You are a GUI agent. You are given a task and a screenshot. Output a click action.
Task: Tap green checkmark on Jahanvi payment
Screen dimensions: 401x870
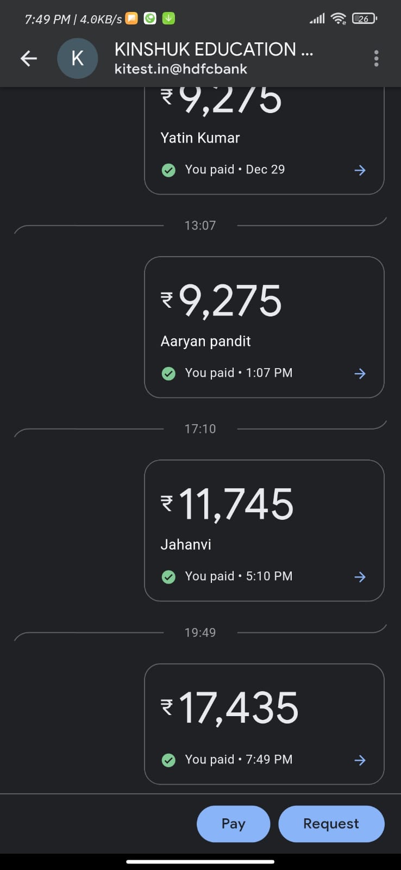[168, 577]
